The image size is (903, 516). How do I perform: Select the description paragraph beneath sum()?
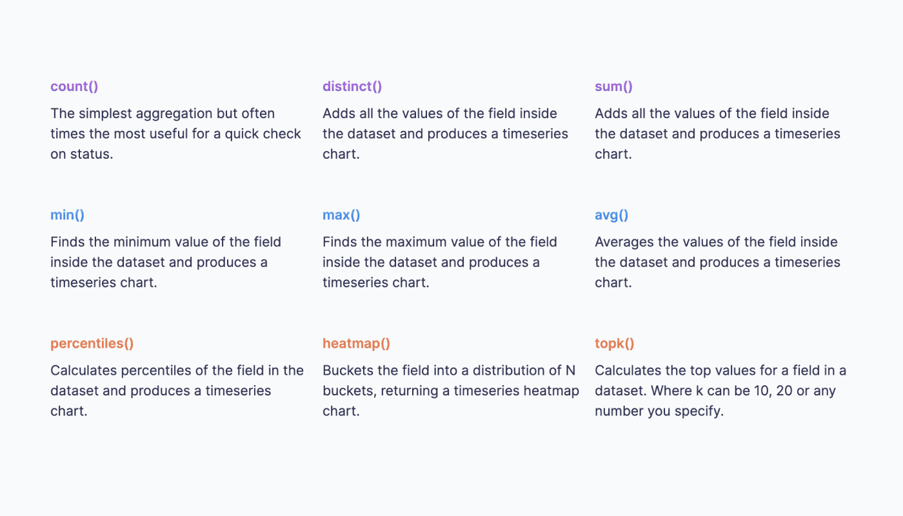(x=717, y=134)
